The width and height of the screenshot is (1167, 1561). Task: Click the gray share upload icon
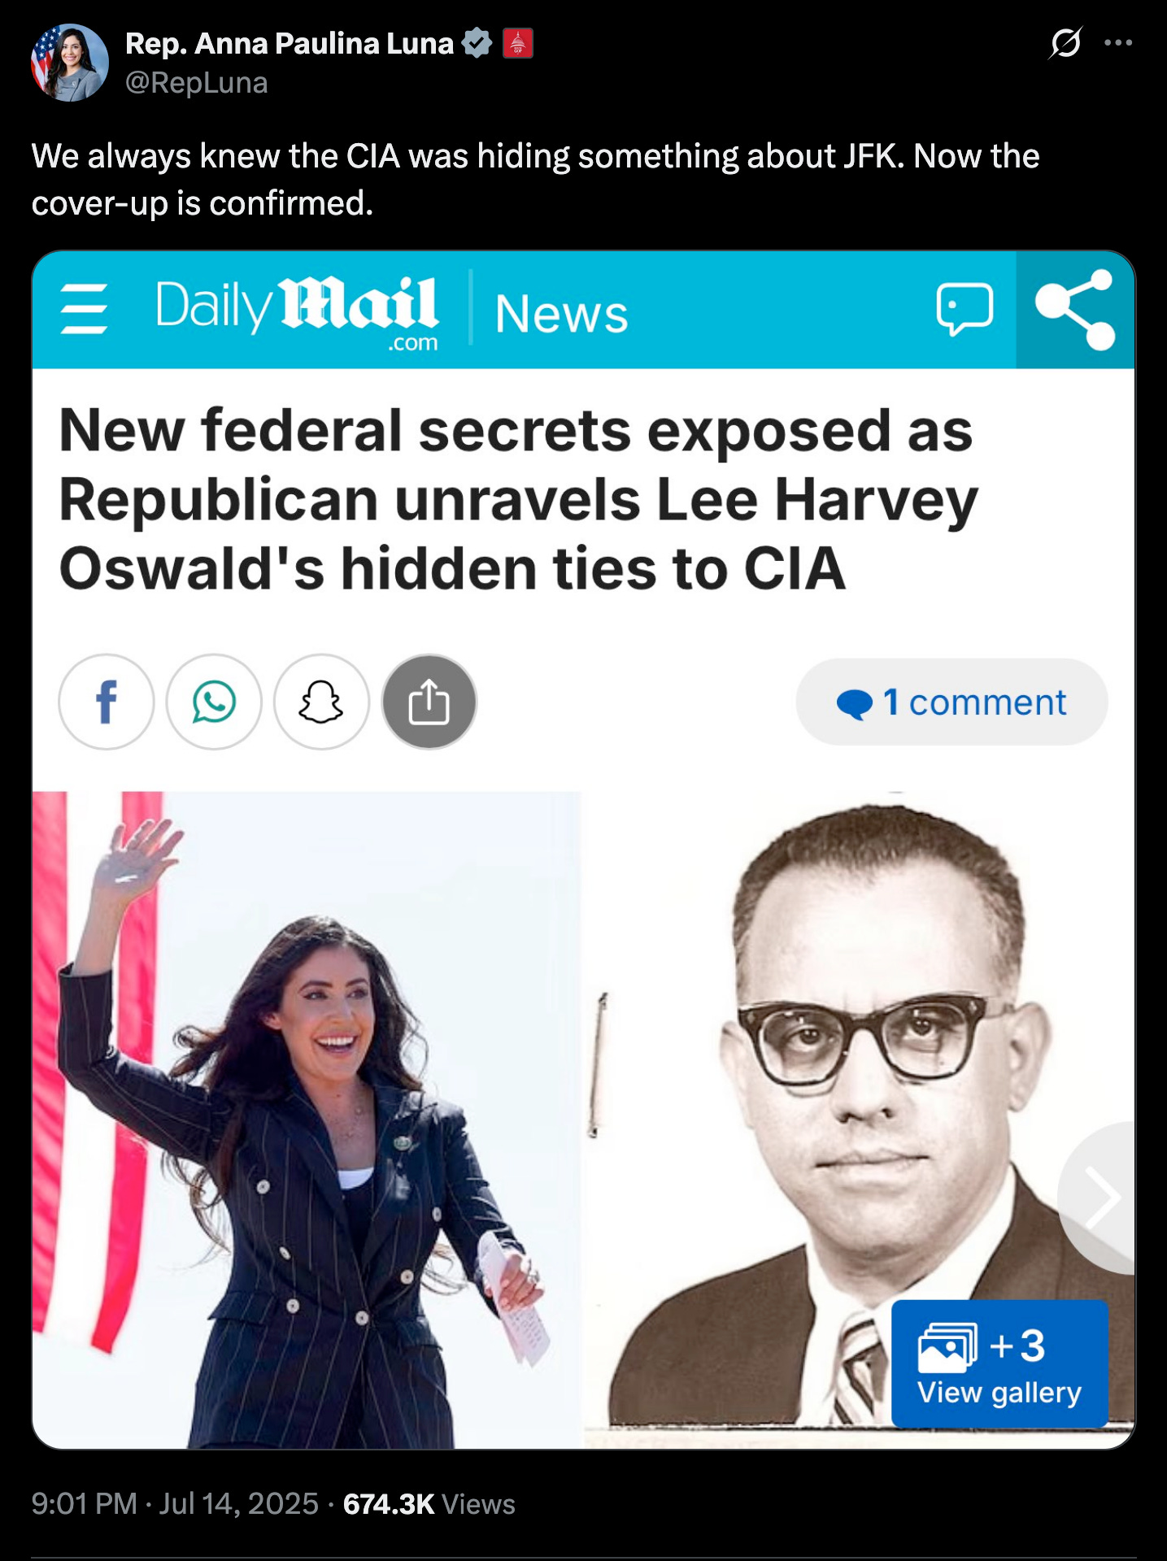[429, 702]
